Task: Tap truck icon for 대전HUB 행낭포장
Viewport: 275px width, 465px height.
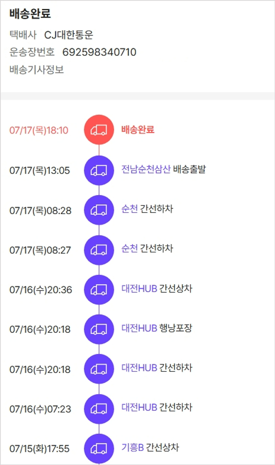Action: click(99, 329)
